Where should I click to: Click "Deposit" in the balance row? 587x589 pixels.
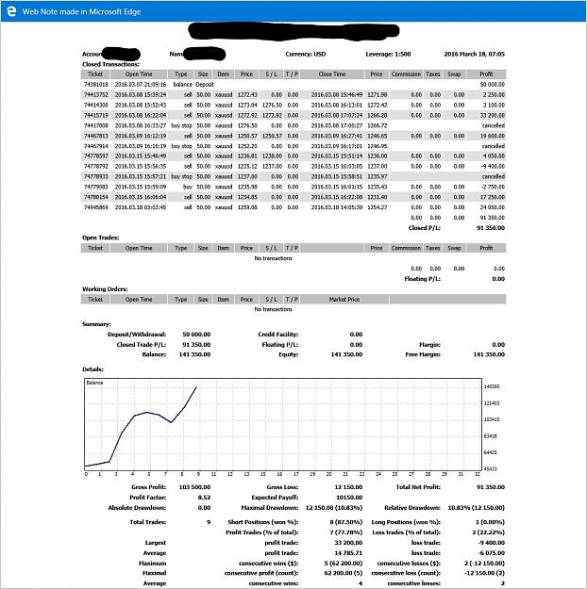[x=205, y=85]
